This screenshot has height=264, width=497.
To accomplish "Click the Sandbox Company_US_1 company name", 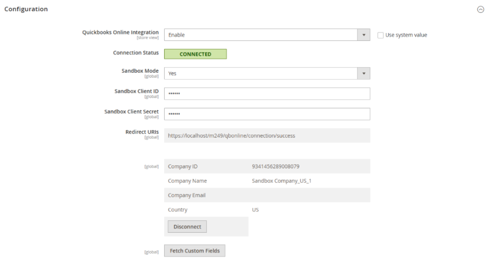I will coord(282,181).
